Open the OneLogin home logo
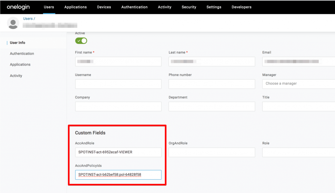The width and height of the screenshot is (335, 193). click(x=18, y=7)
